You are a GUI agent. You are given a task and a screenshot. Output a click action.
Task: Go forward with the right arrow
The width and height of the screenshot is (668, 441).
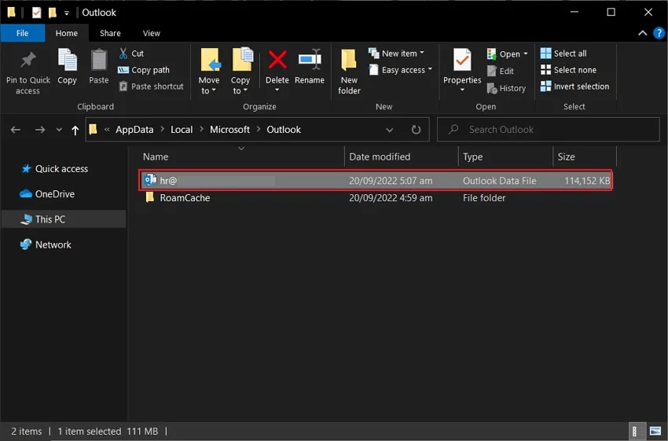coord(40,130)
